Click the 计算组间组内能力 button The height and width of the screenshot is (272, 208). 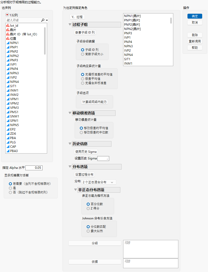(94, 102)
